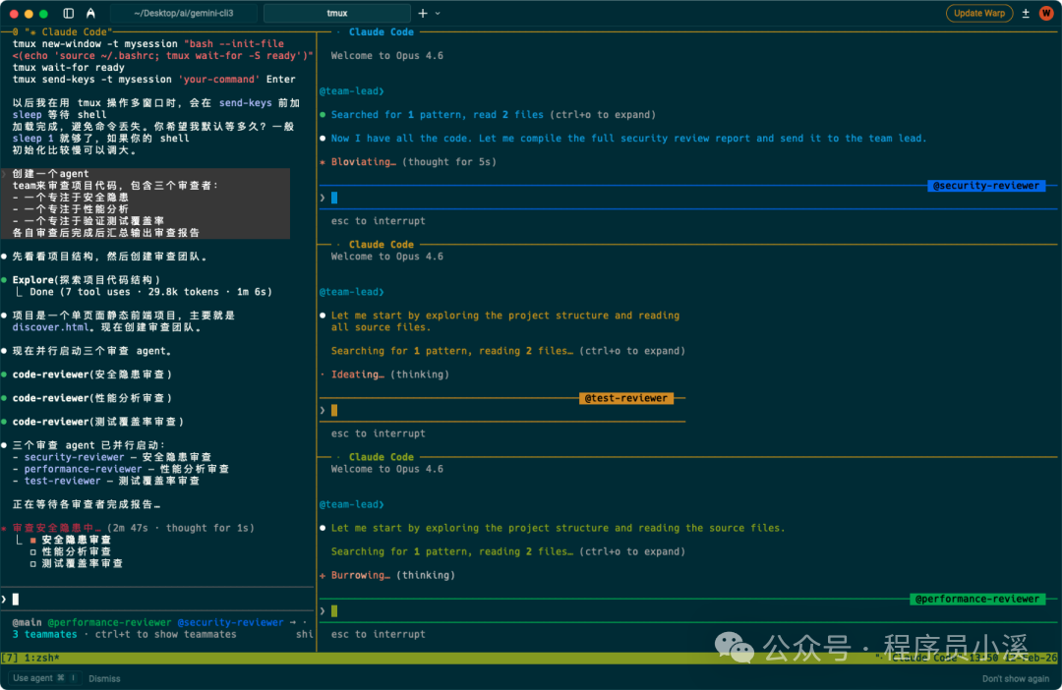Screen dimensions: 1062x690
Task: Click Don't show again link
Action: [1015, 678]
